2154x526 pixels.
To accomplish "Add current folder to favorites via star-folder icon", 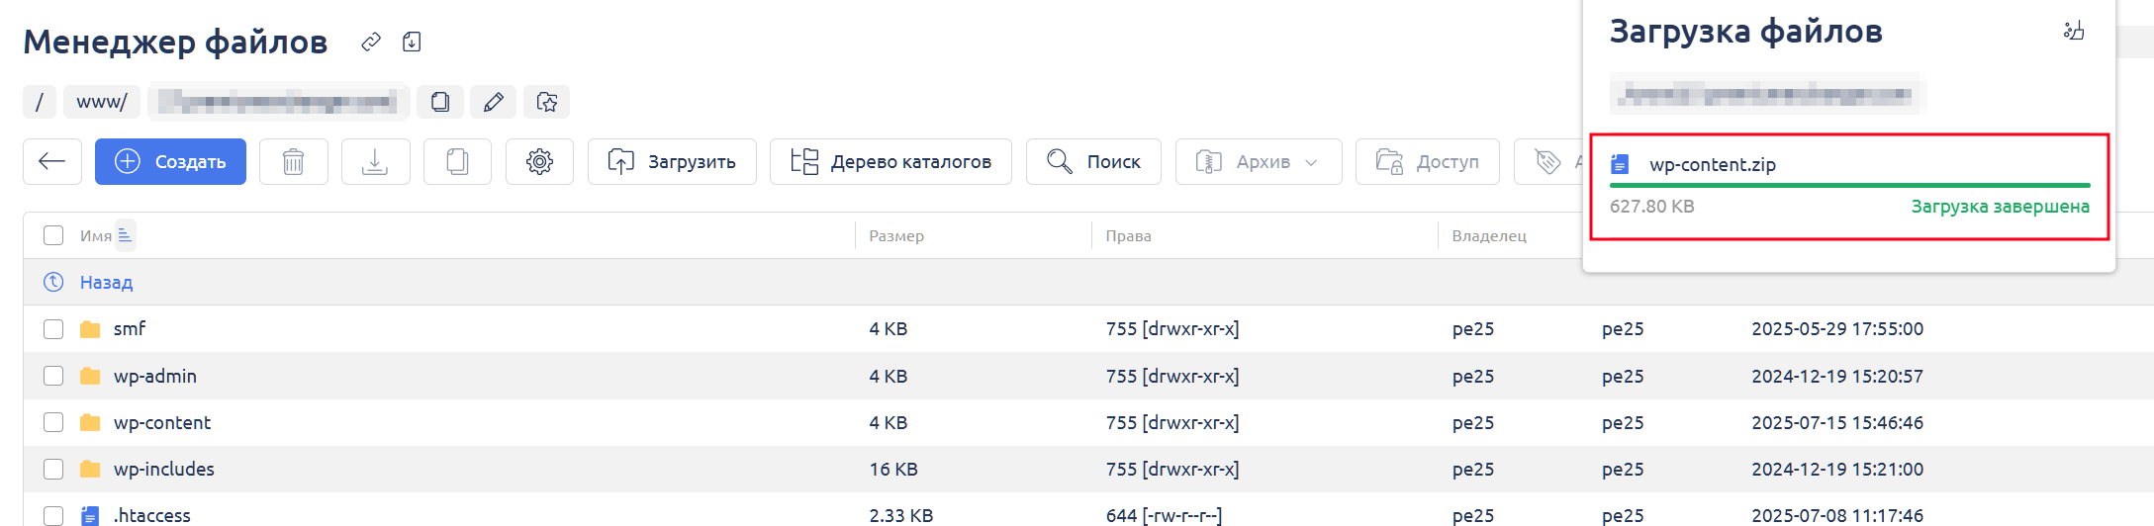I will [x=546, y=102].
